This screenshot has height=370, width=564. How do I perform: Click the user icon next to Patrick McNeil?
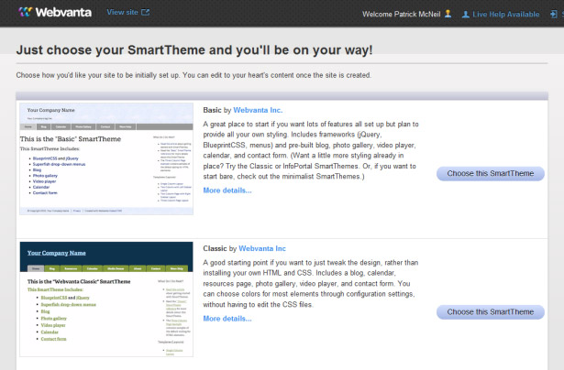448,14
